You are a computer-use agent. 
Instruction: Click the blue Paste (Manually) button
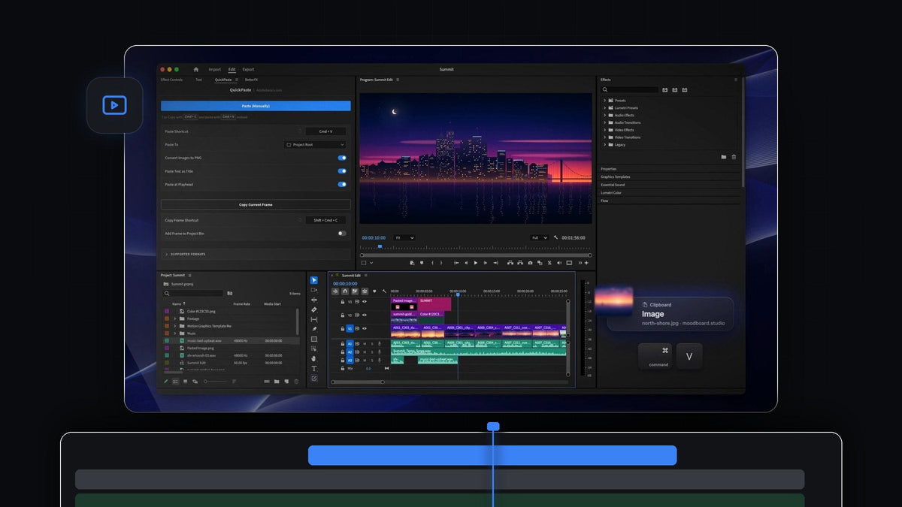256,106
